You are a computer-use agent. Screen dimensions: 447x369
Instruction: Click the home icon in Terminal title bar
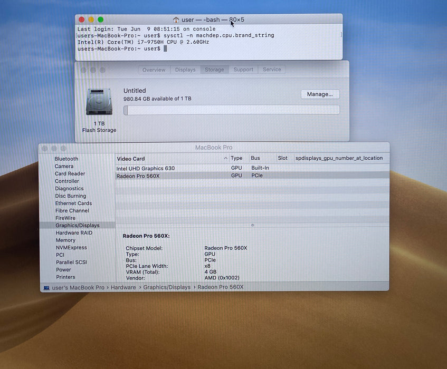[176, 20]
